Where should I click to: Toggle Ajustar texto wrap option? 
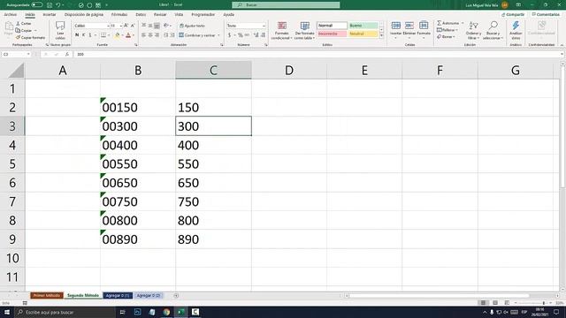[192, 26]
